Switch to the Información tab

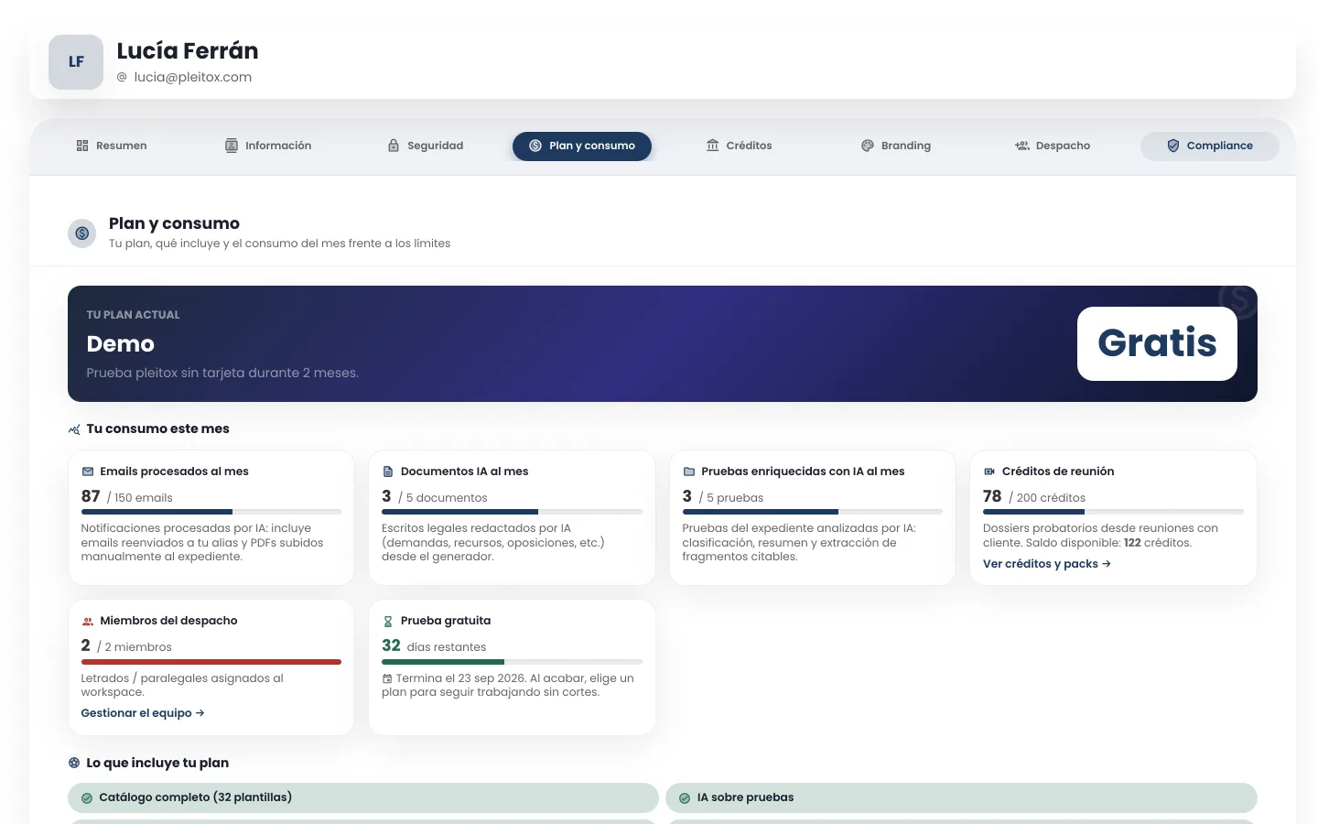[x=268, y=146]
